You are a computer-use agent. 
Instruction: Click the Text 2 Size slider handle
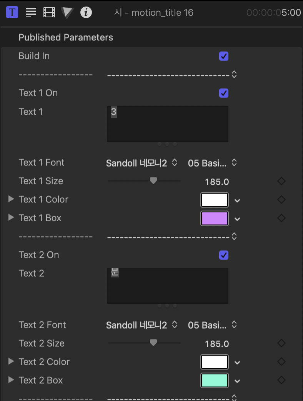(x=153, y=343)
